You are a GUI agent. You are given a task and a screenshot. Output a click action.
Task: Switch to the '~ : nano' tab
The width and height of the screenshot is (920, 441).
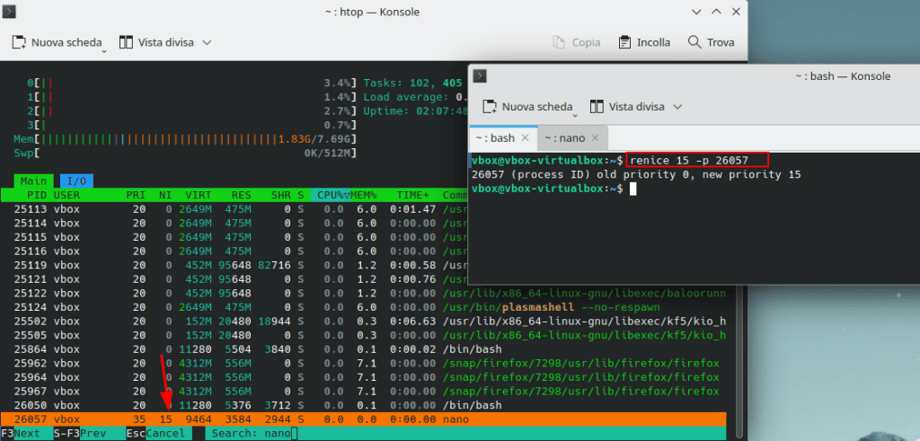(x=566, y=138)
